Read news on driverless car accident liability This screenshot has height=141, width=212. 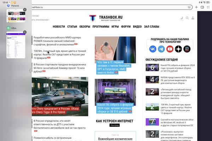click(x=59, y=124)
